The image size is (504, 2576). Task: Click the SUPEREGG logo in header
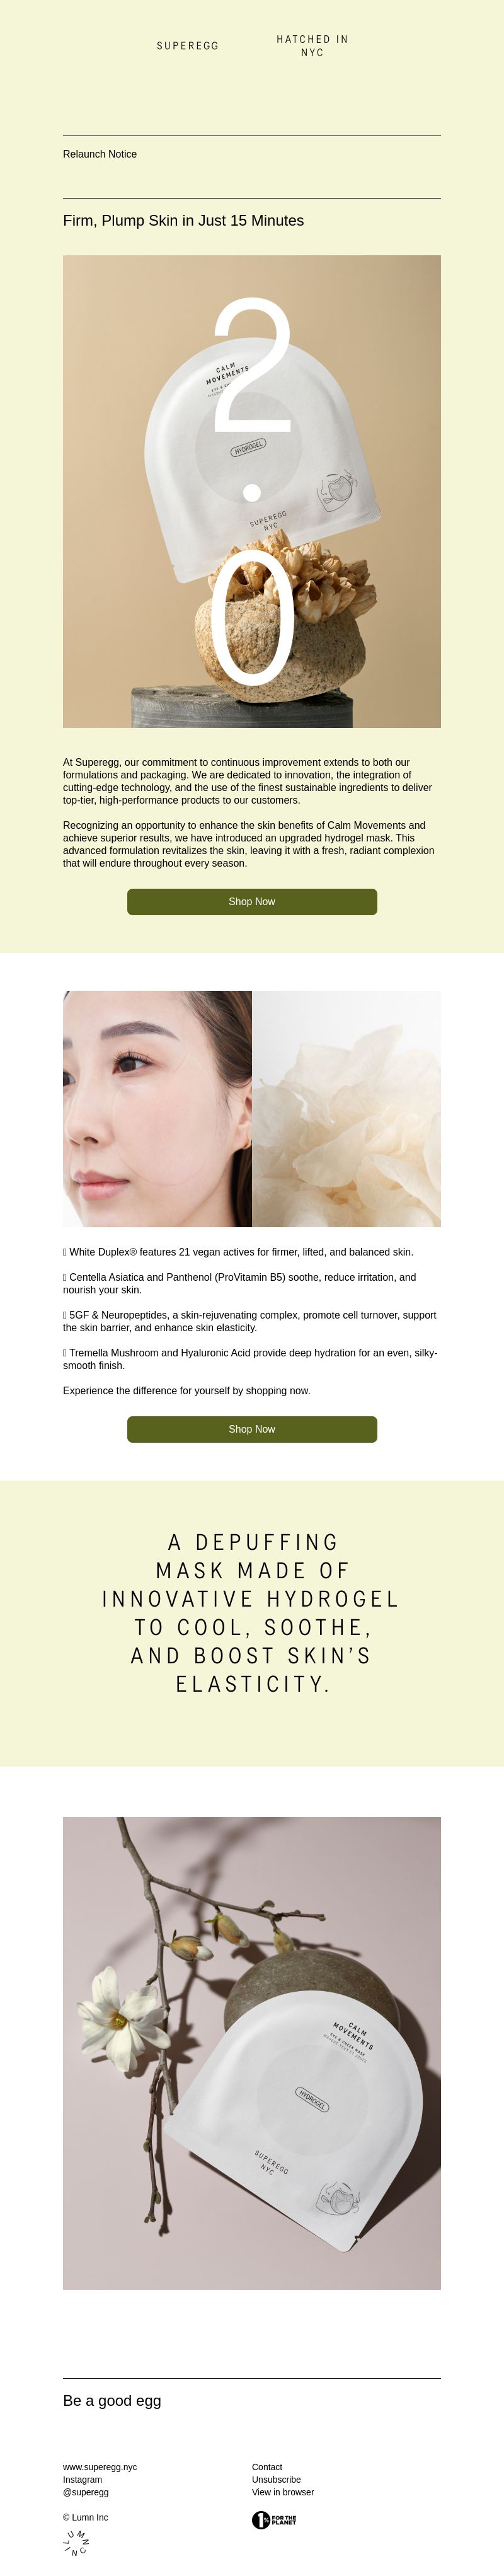pyautogui.click(x=188, y=46)
